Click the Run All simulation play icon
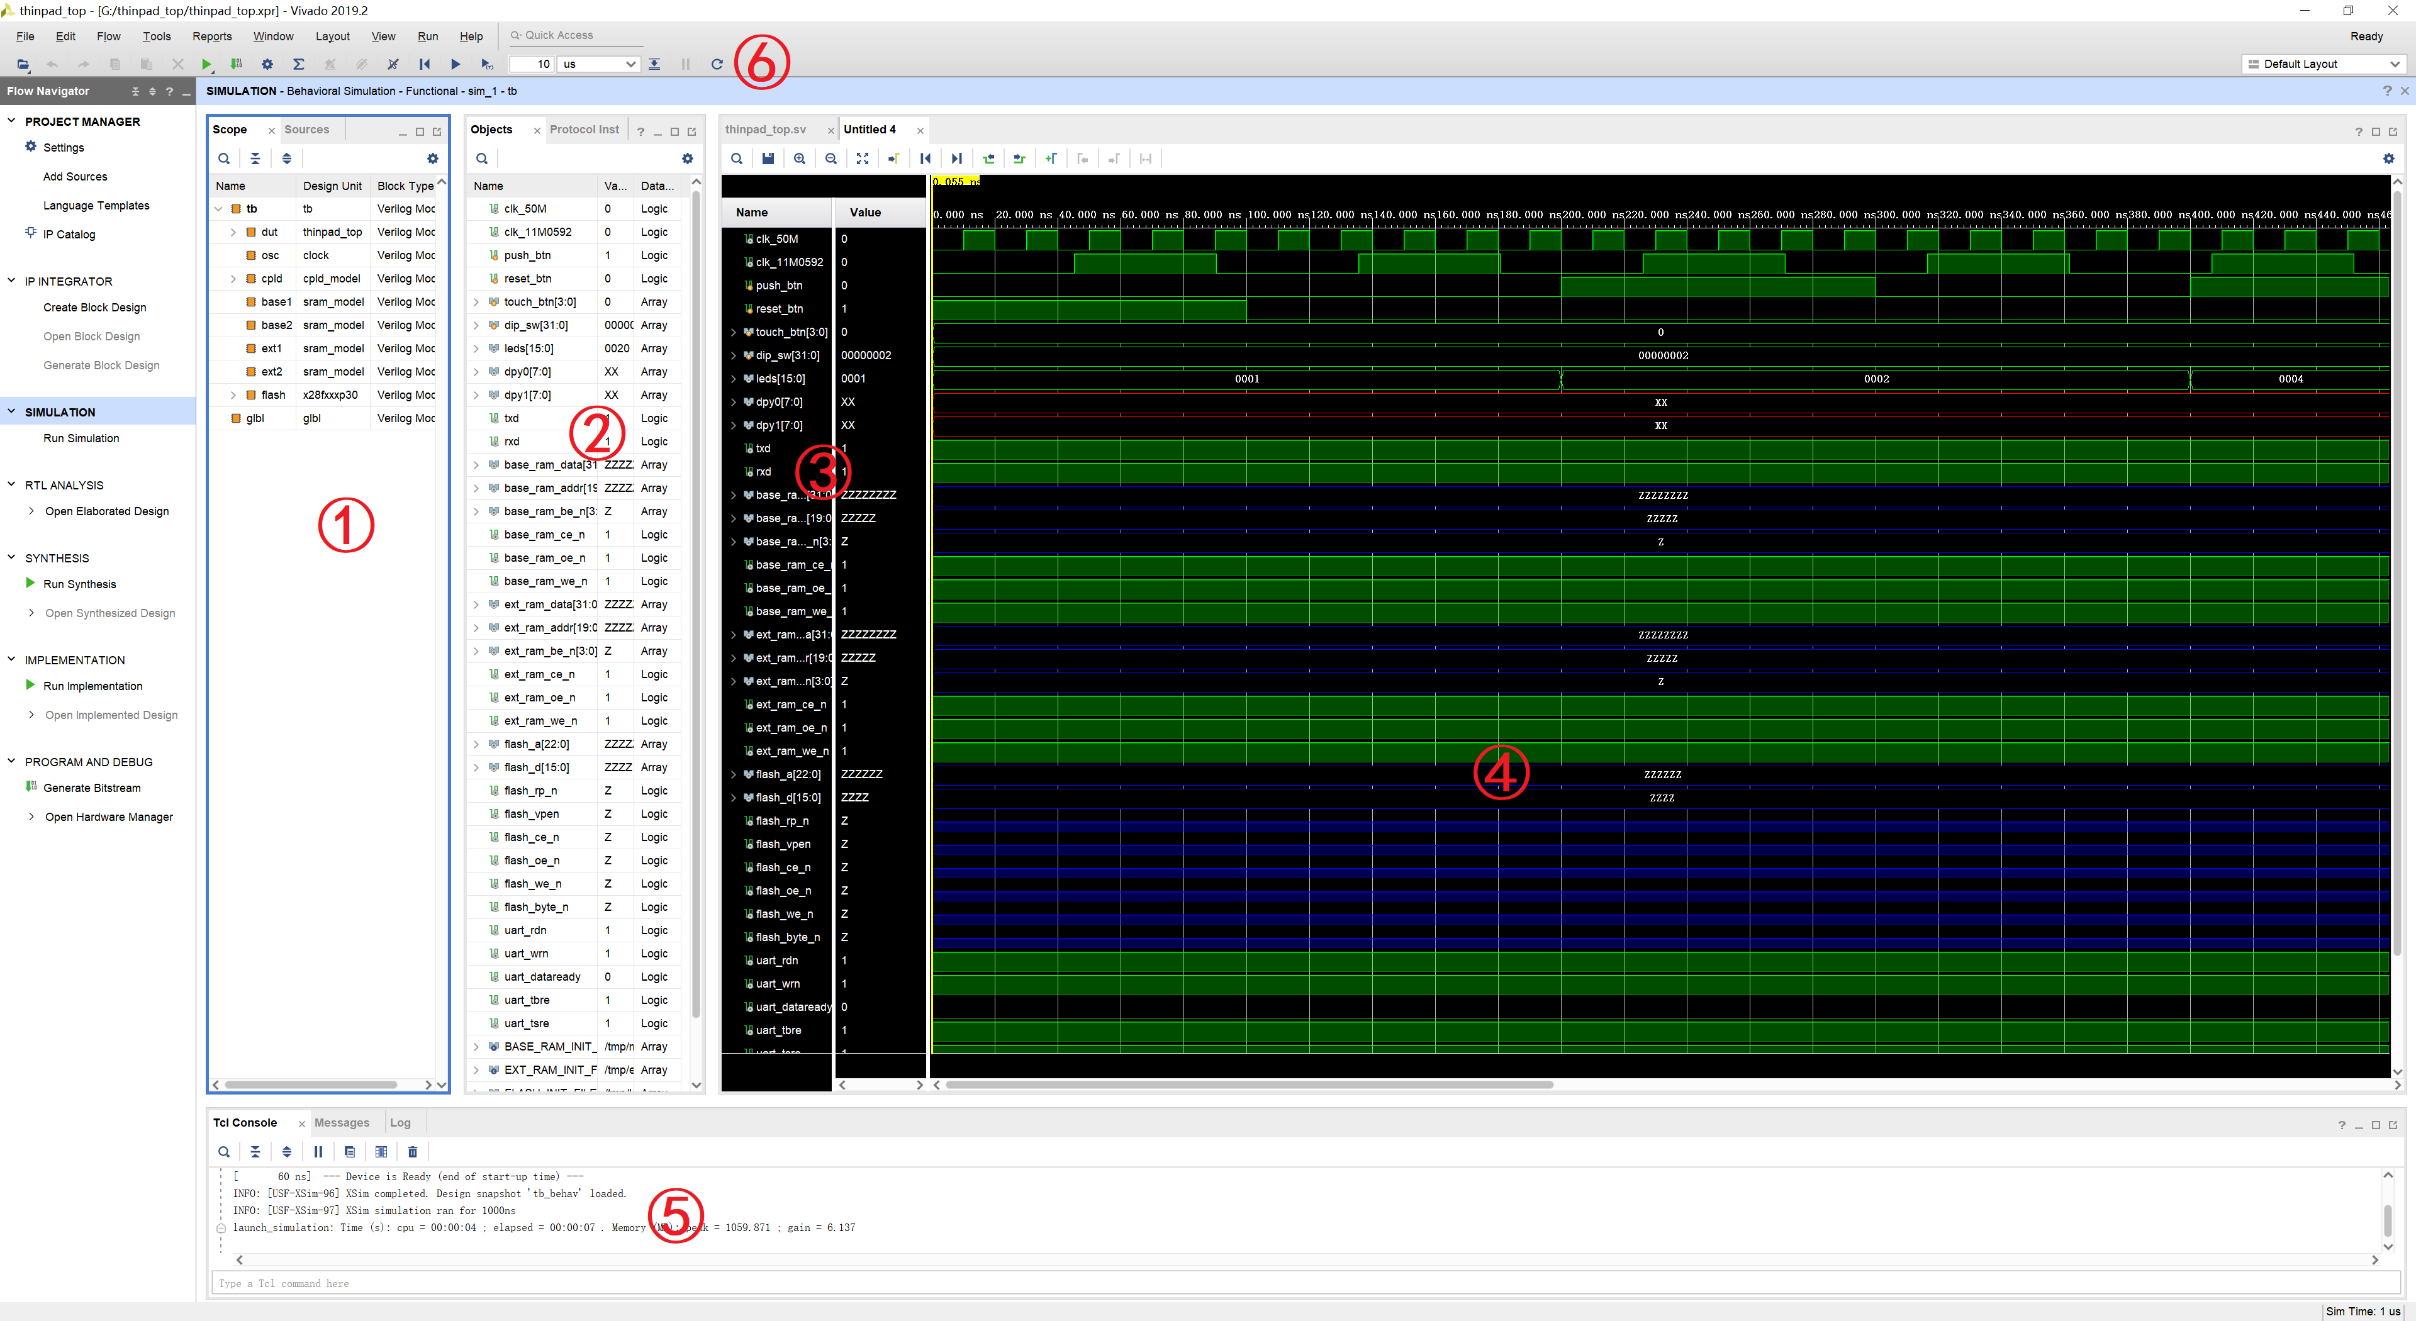Screen dimensions: 2416x1321 [x=456, y=64]
